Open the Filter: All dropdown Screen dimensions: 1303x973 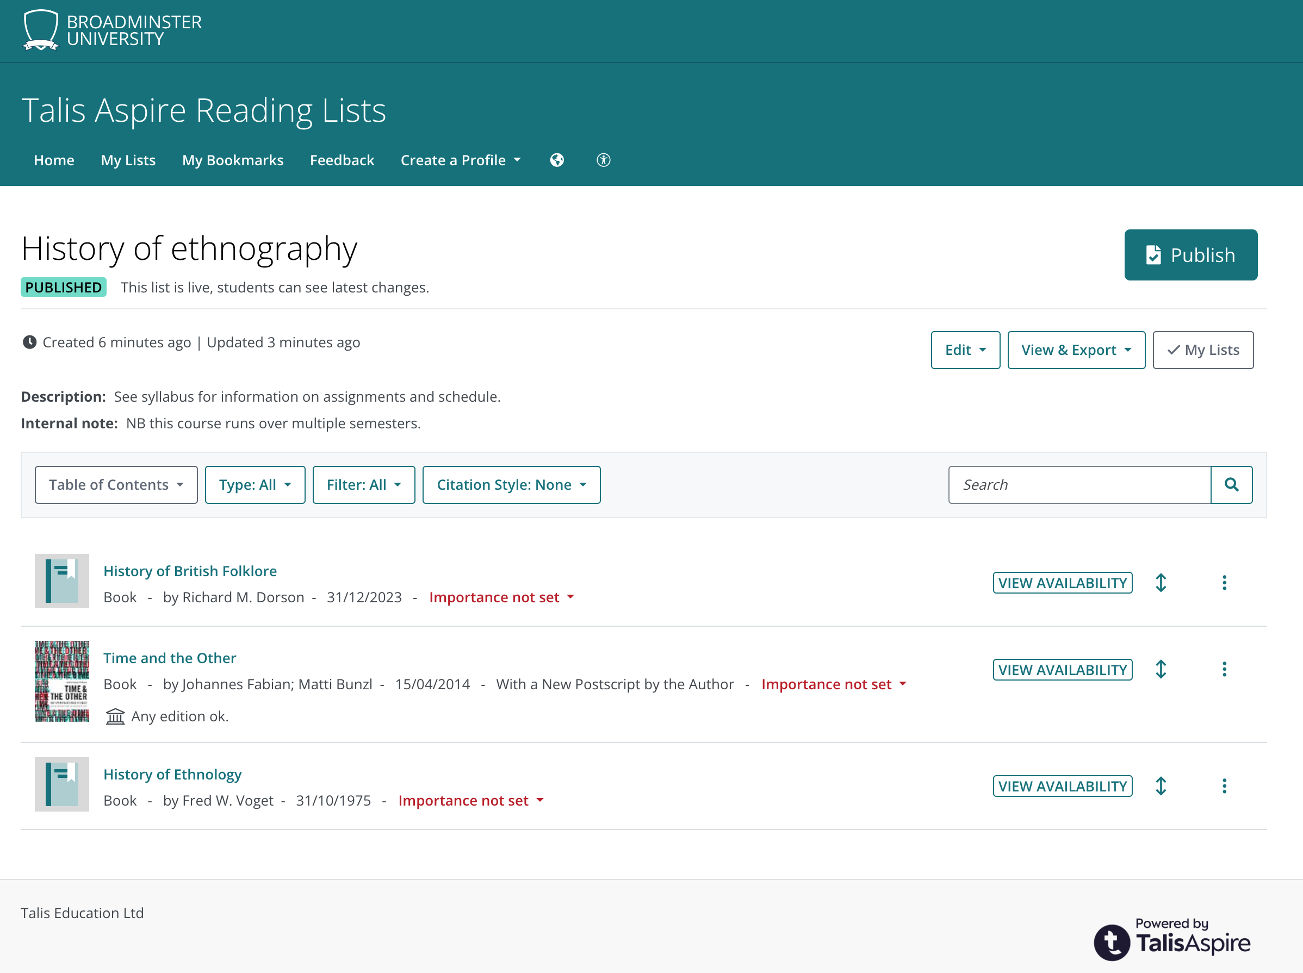[x=363, y=484]
